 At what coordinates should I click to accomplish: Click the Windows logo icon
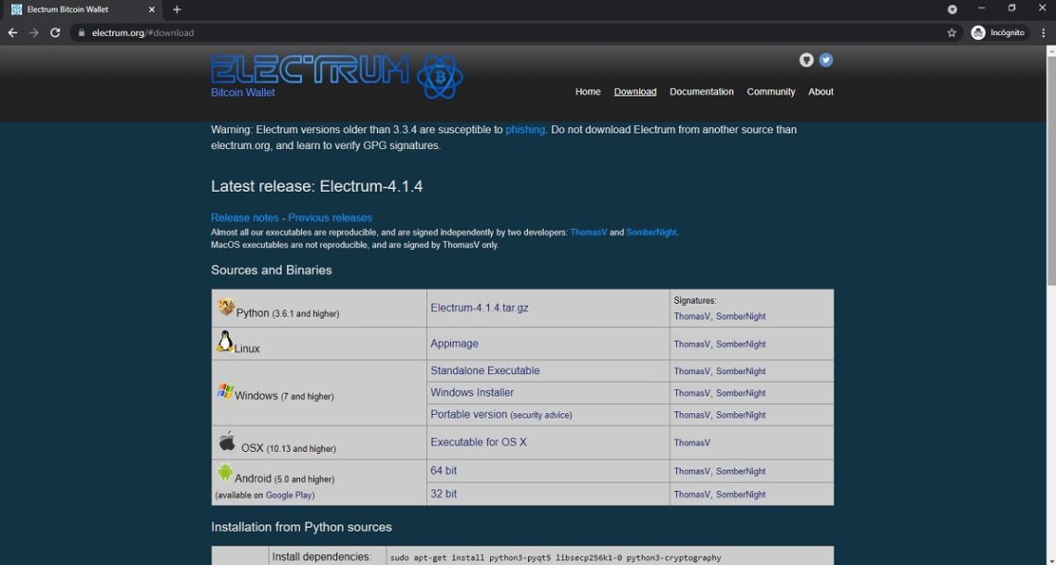click(225, 390)
